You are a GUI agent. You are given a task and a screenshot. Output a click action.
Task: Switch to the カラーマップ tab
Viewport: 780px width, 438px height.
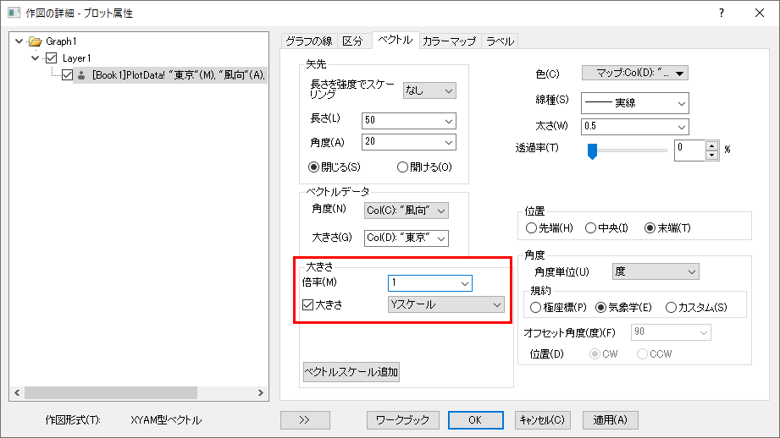[449, 41]
